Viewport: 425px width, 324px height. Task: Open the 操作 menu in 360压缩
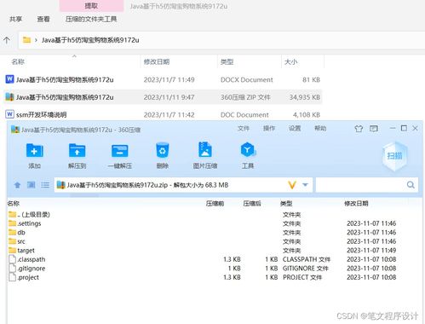tap(269, 129)
